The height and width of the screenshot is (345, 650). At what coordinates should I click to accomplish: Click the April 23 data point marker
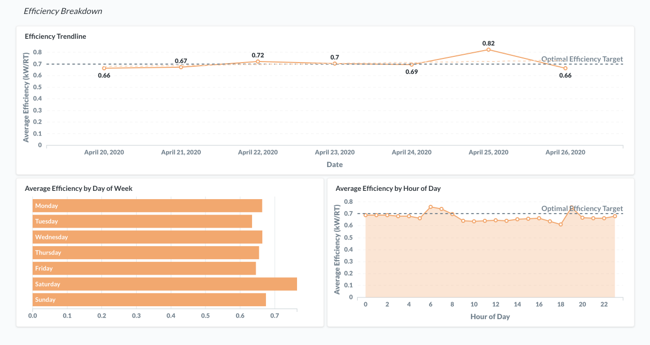coord(335,64)
